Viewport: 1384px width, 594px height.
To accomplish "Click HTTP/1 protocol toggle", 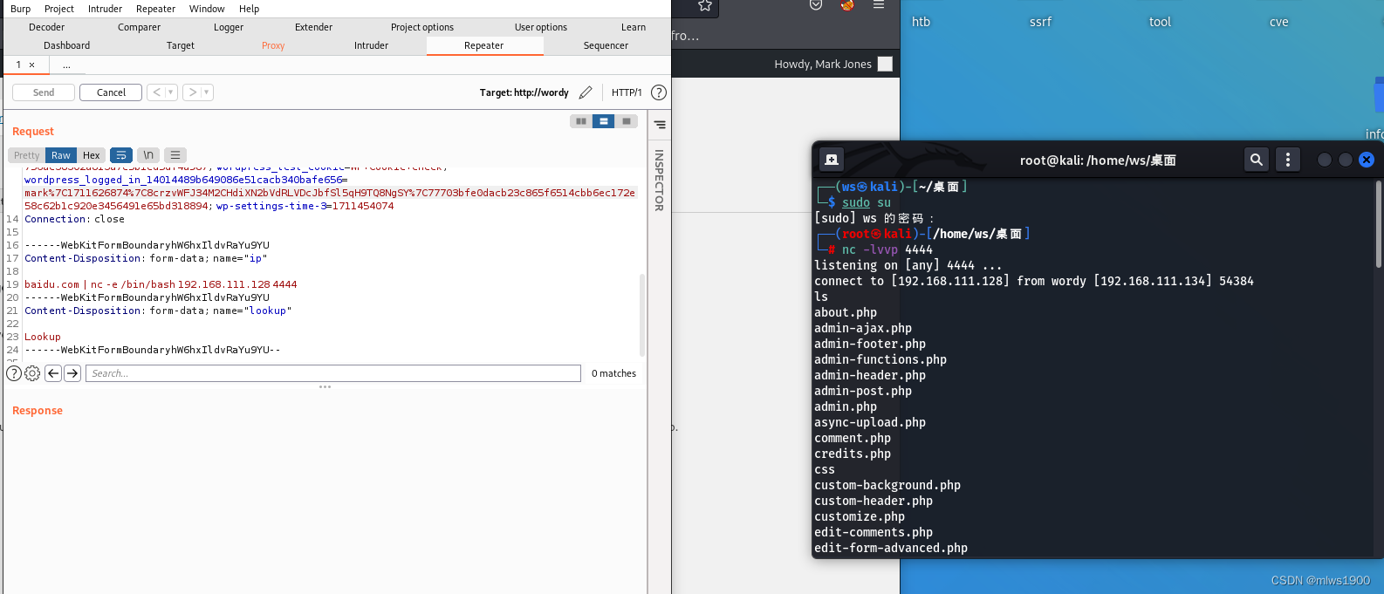I will 627,92.
